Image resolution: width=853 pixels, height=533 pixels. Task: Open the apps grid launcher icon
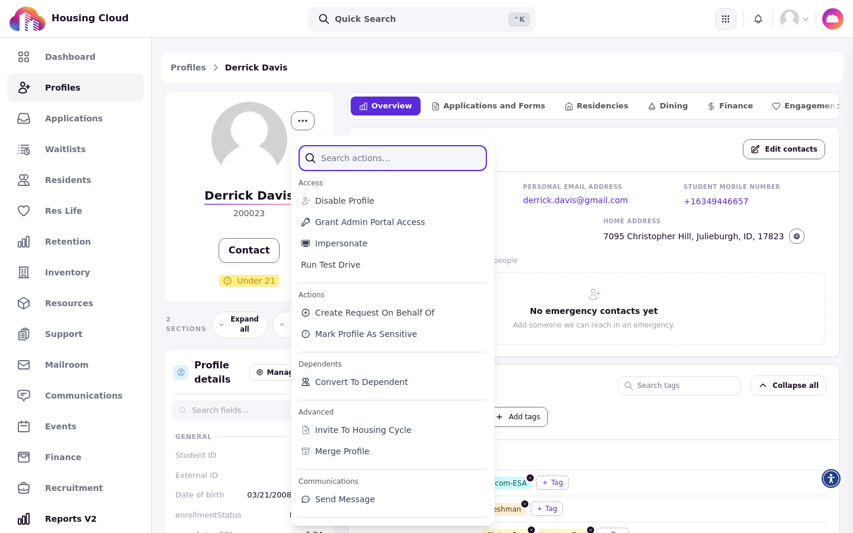[x=726, y=19]
